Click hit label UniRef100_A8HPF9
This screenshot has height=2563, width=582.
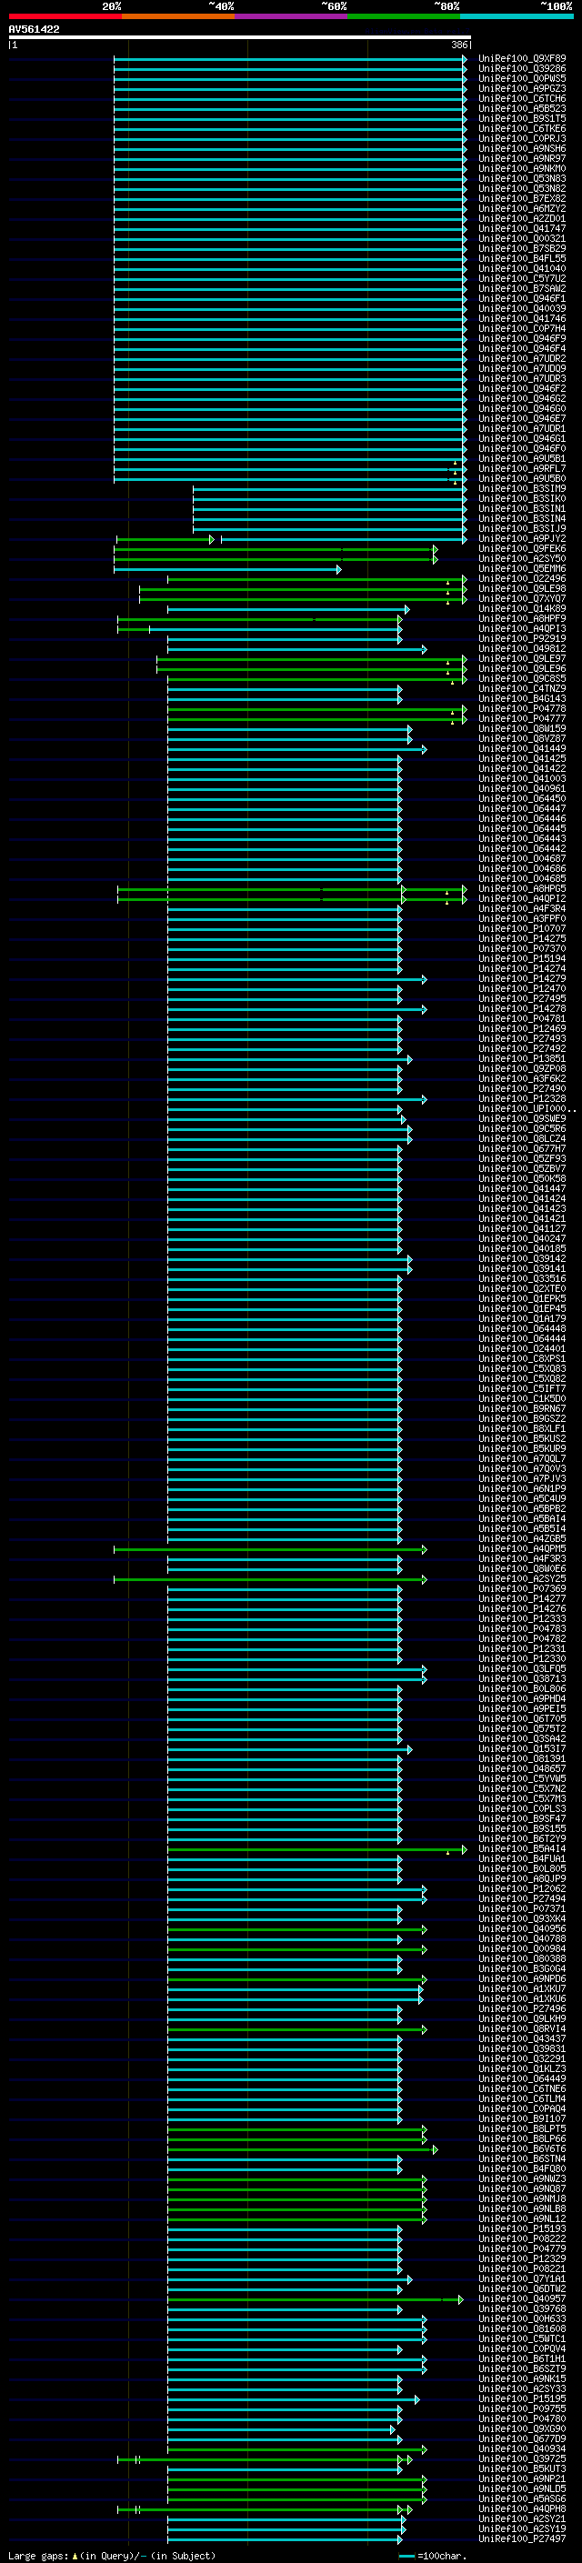tap(522, 618)
